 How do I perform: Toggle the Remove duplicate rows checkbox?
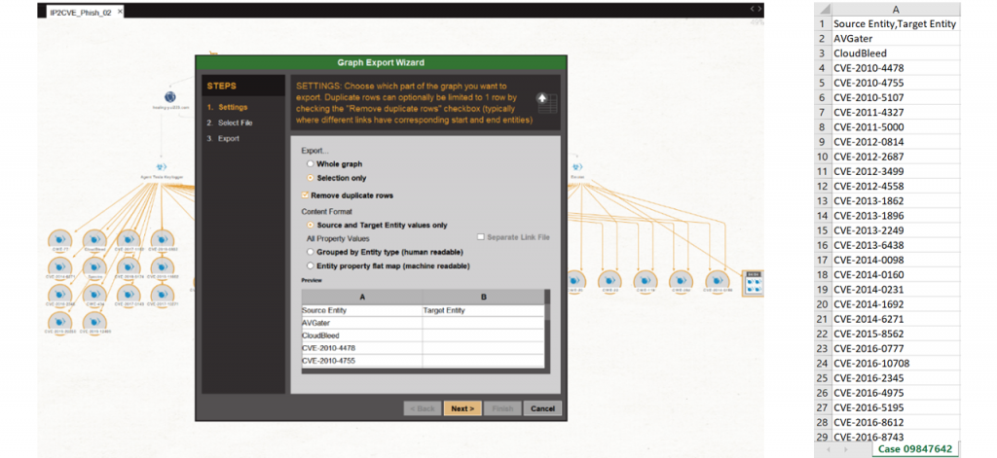[x=306, y=195]
